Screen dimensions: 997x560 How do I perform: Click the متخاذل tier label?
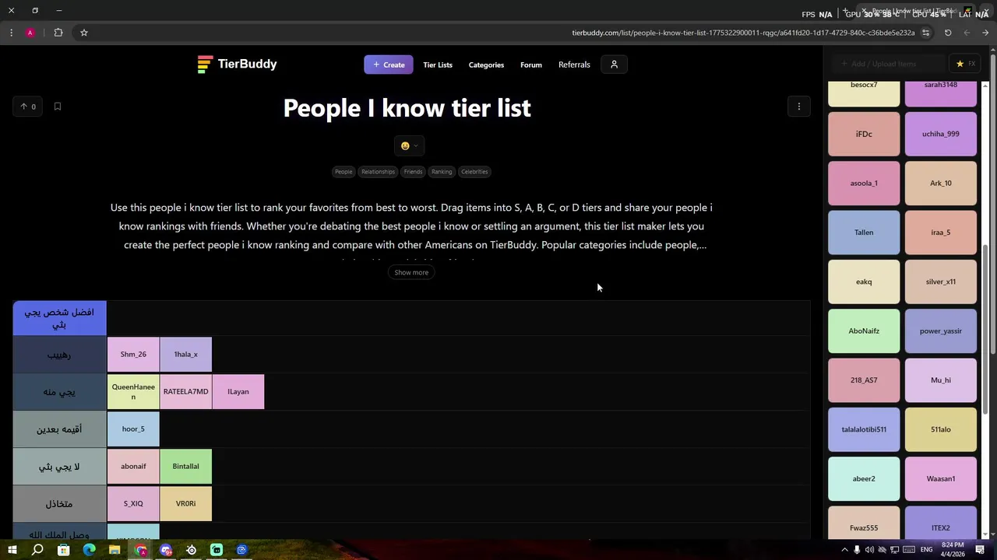[59, 504]
